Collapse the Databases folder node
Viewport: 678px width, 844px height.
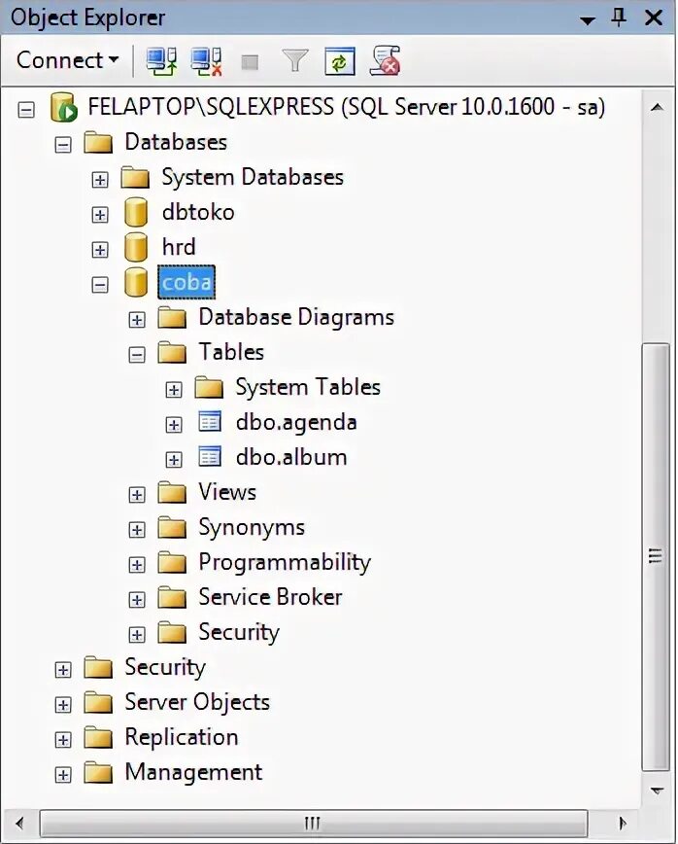[x=63, y=145]
